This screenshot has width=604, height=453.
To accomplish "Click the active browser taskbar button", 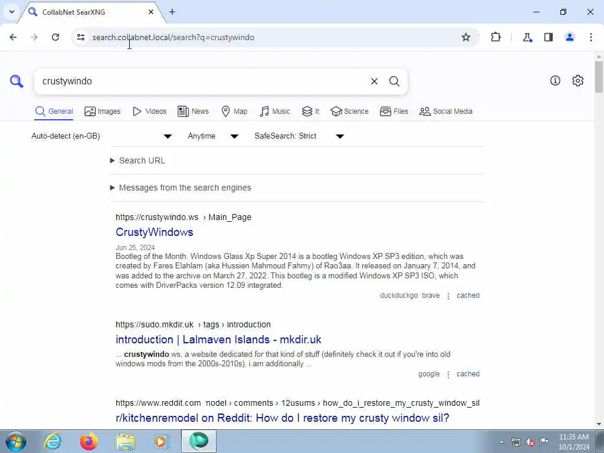I will click(x=199, y=441).
